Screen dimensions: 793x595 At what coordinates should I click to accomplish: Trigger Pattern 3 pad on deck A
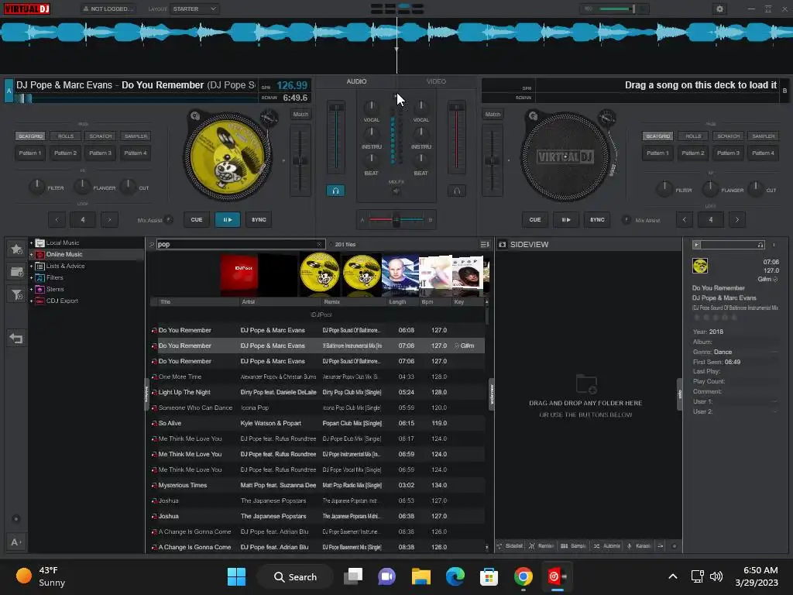click(x=100, y=153)
